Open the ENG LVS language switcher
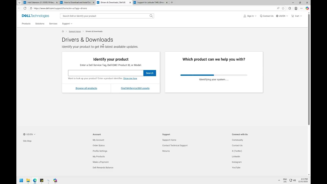The image size is (327, 184). 285,180
